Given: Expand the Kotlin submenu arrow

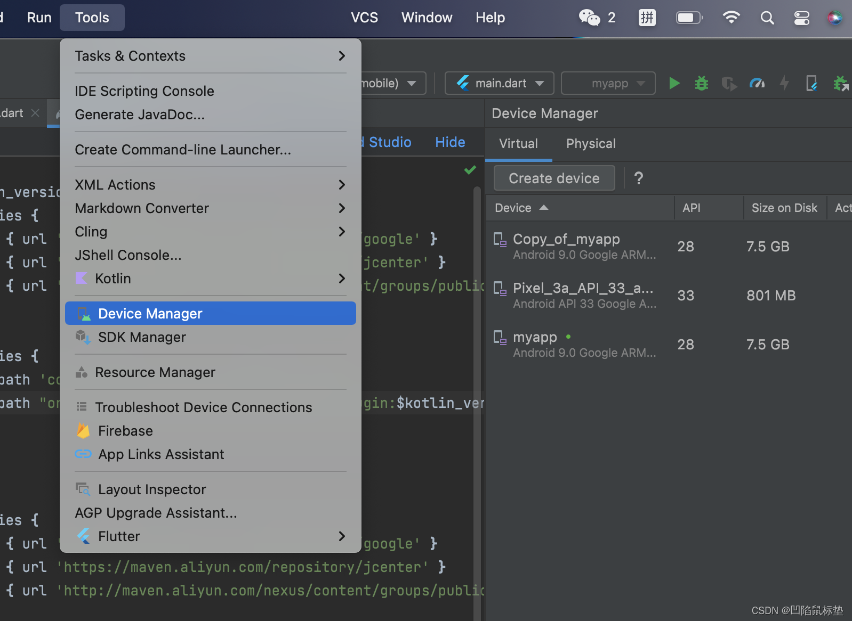Looking at the screenshot, I should 342,278.
